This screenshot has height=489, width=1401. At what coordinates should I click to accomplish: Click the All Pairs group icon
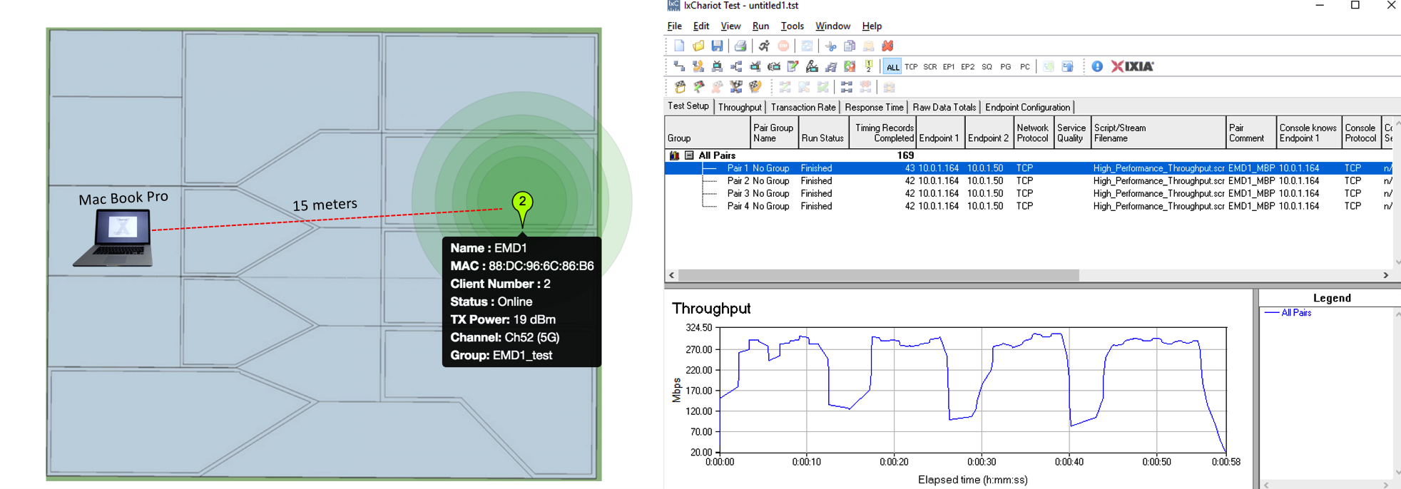674,155
